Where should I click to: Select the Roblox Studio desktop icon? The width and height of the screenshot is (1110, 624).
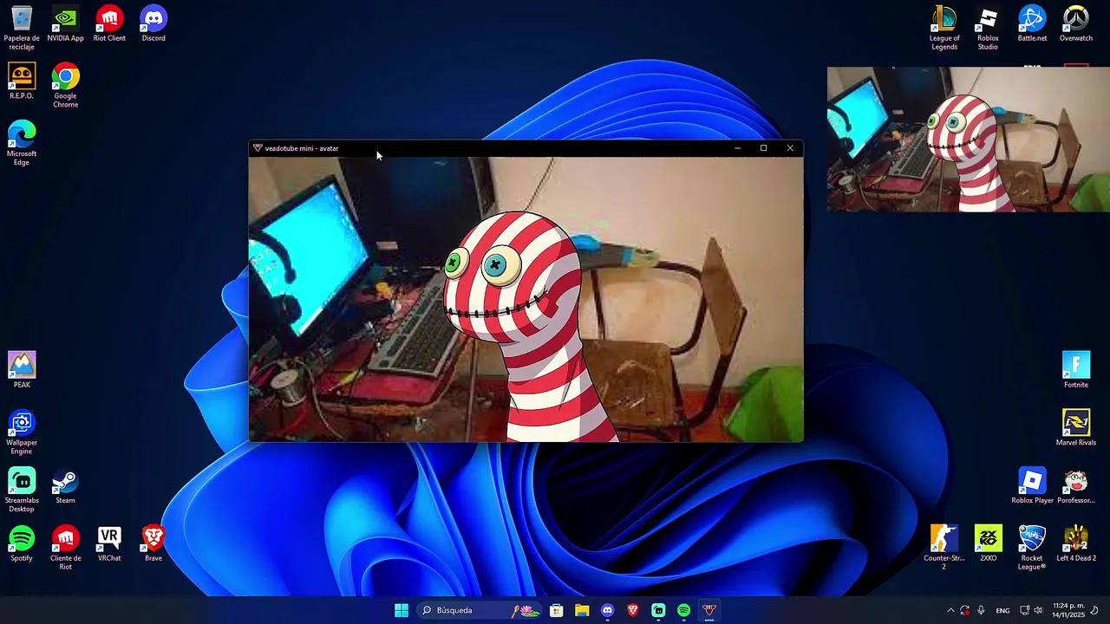tap(988, 28)
